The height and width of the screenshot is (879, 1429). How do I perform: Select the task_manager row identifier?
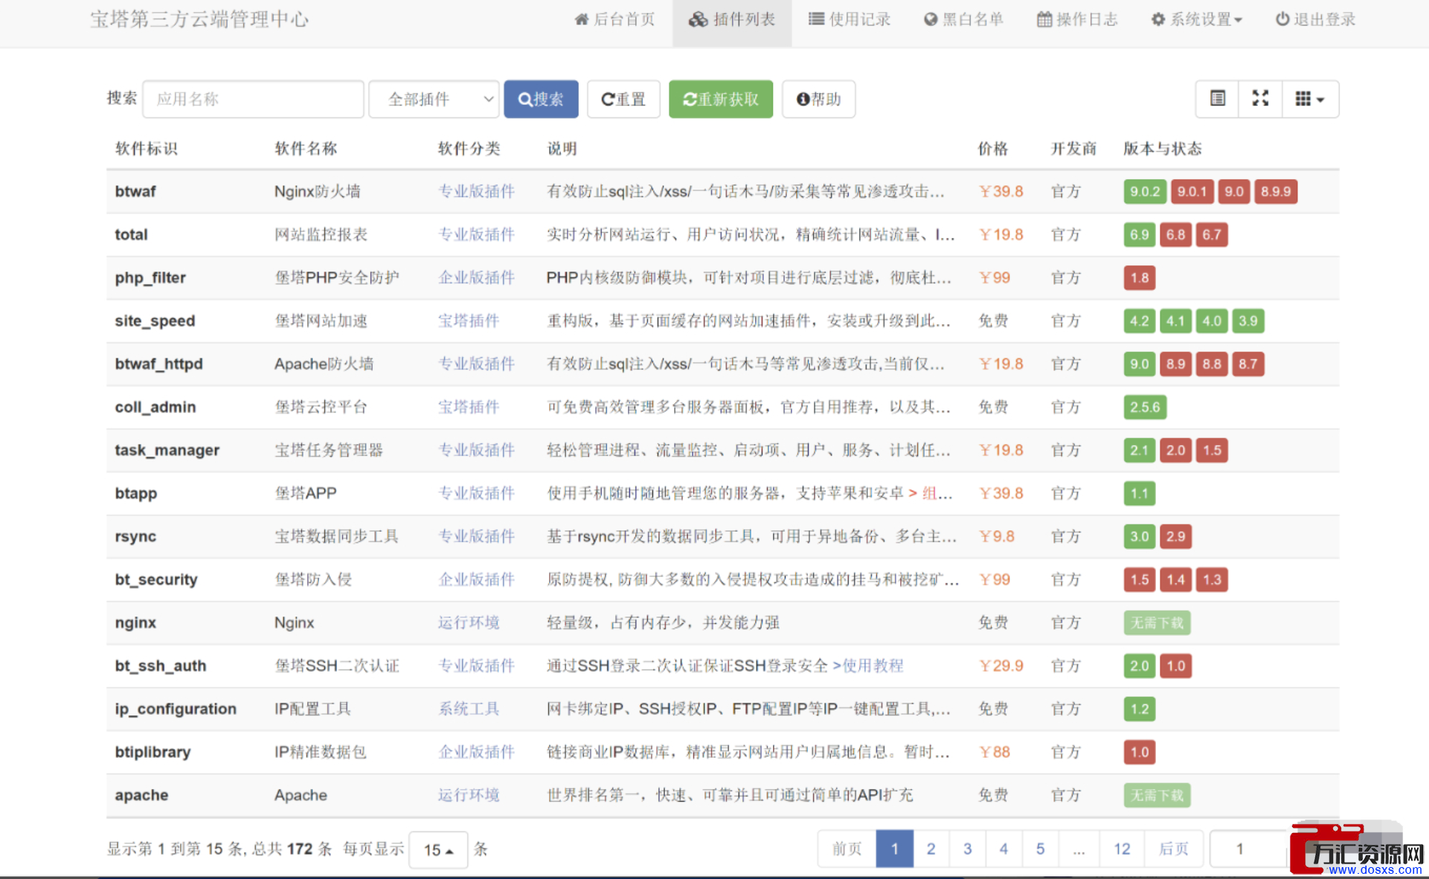tap(167, 451)
